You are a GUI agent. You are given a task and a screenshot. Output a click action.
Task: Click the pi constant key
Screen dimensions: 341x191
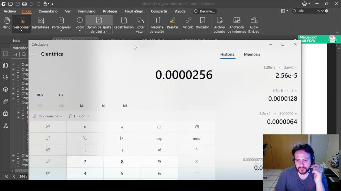click(85, 127)
